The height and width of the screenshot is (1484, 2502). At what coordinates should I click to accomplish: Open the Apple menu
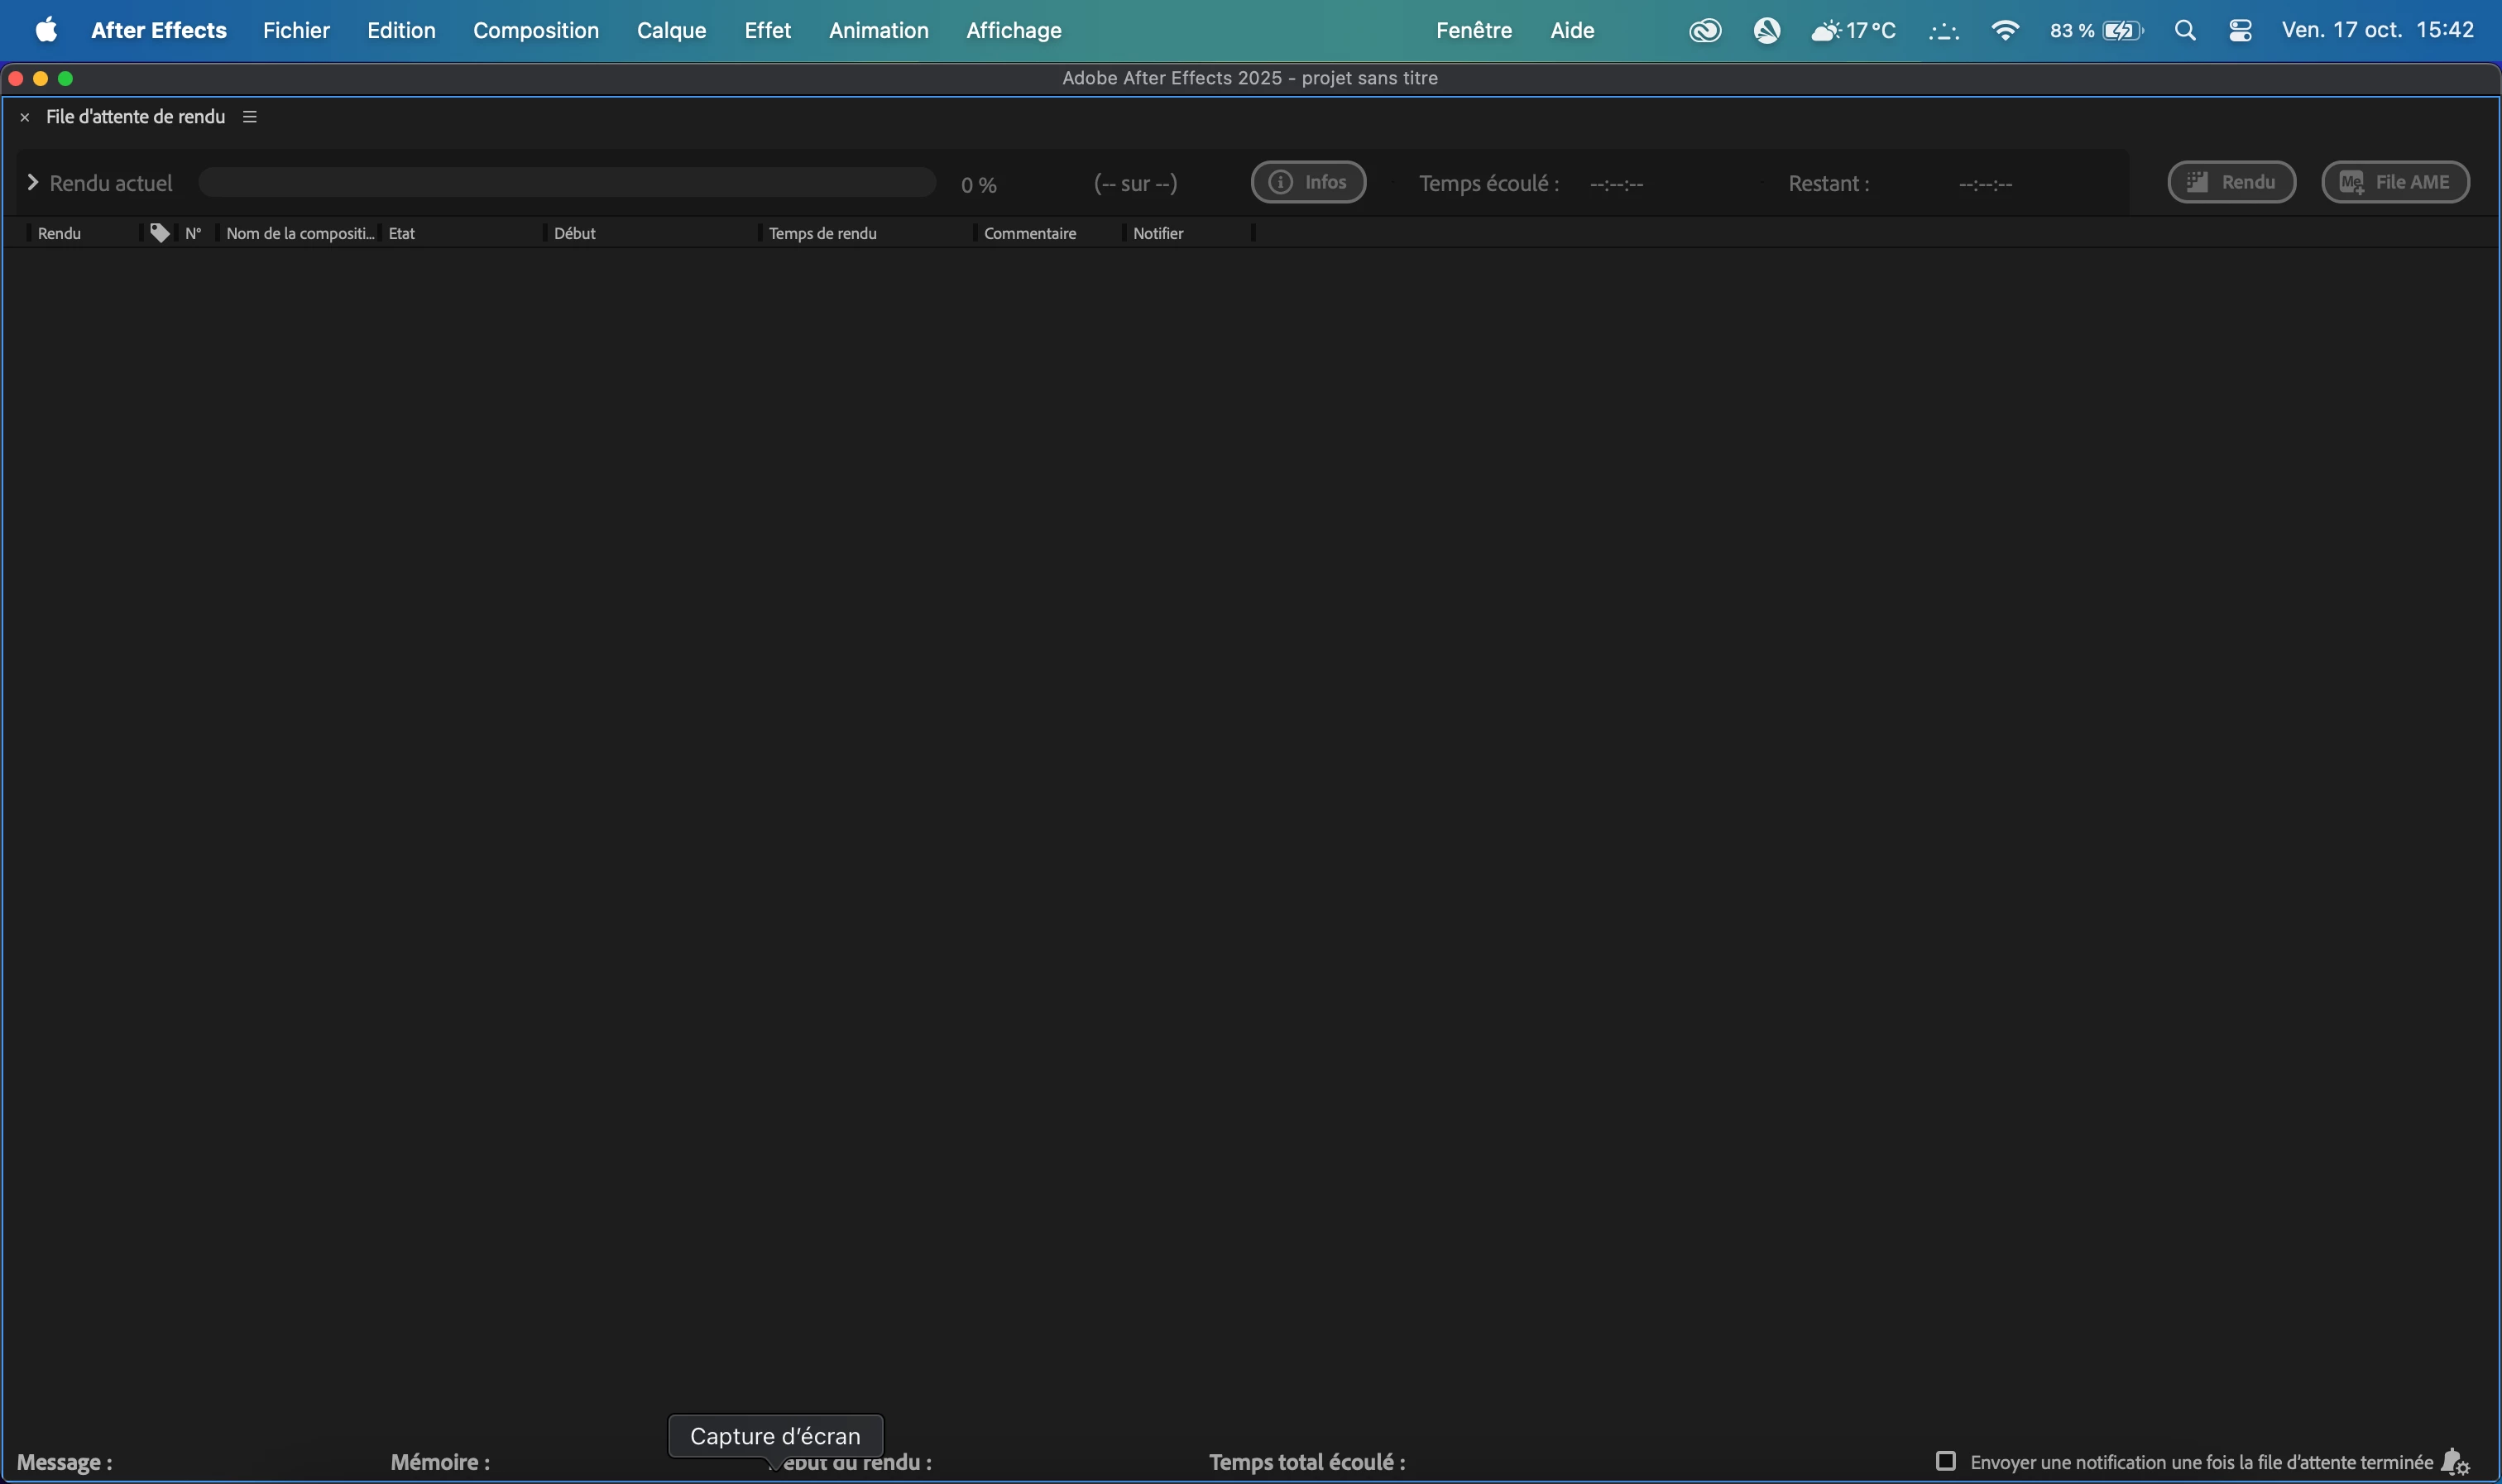point(46,30)
